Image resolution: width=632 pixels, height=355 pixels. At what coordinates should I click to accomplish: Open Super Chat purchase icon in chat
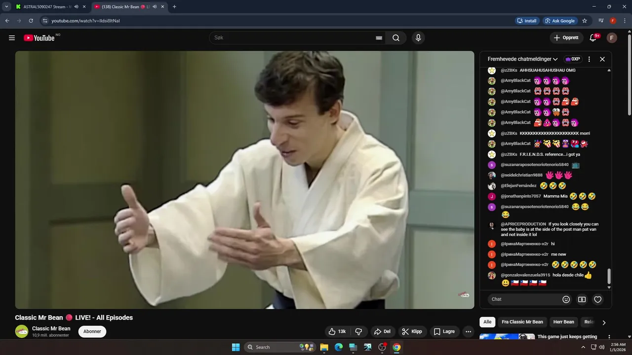click(582, 299)
